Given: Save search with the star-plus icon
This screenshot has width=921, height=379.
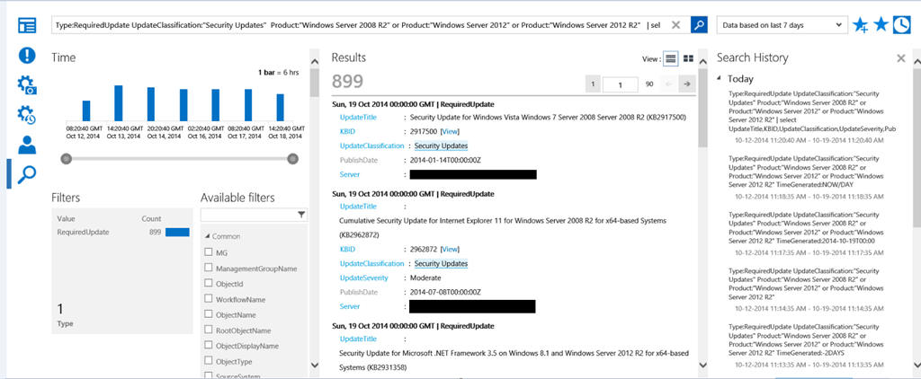Looking at the screenshot, I should pyautogui.click(x=861, y=25).
